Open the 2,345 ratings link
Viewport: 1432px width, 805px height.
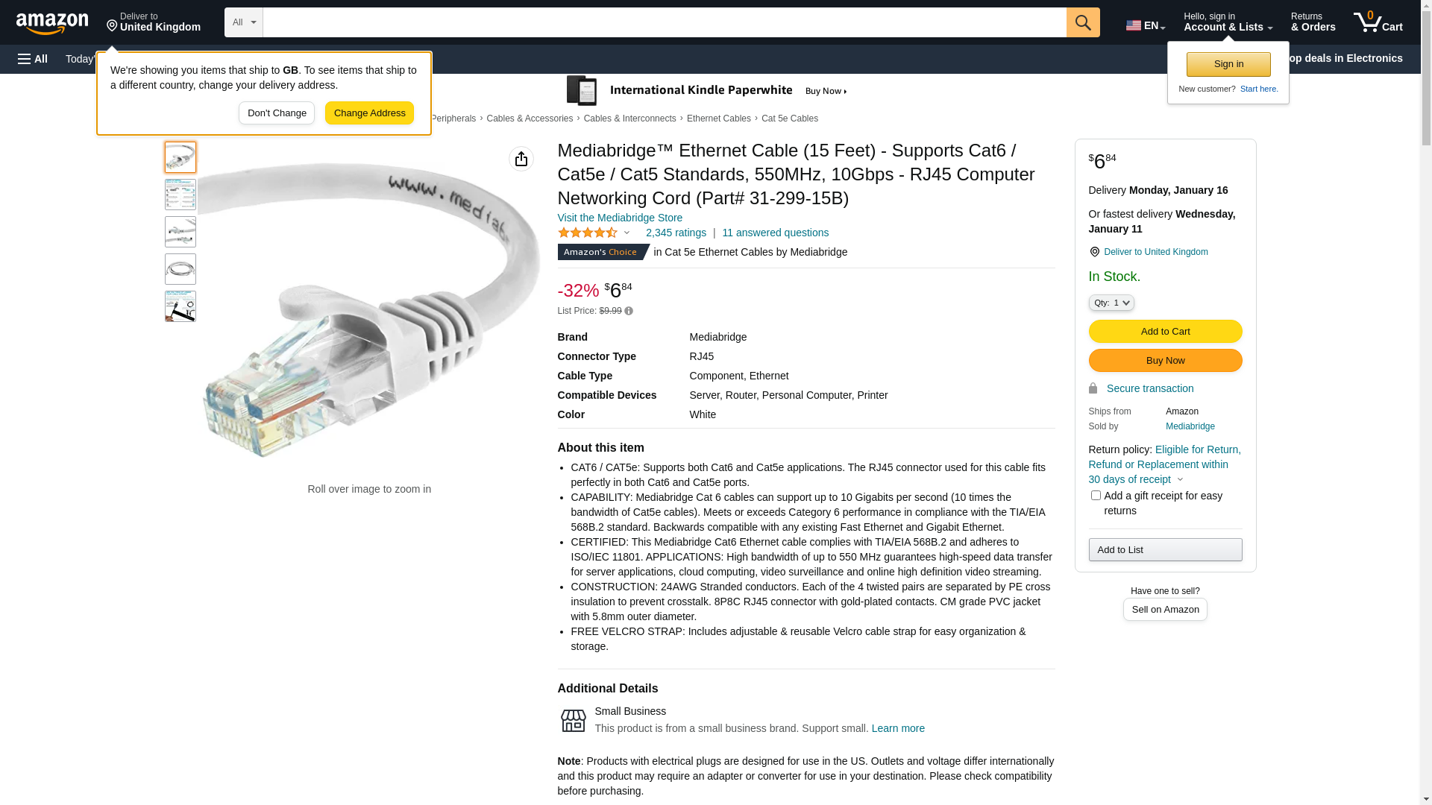click(x=676, y=233)
